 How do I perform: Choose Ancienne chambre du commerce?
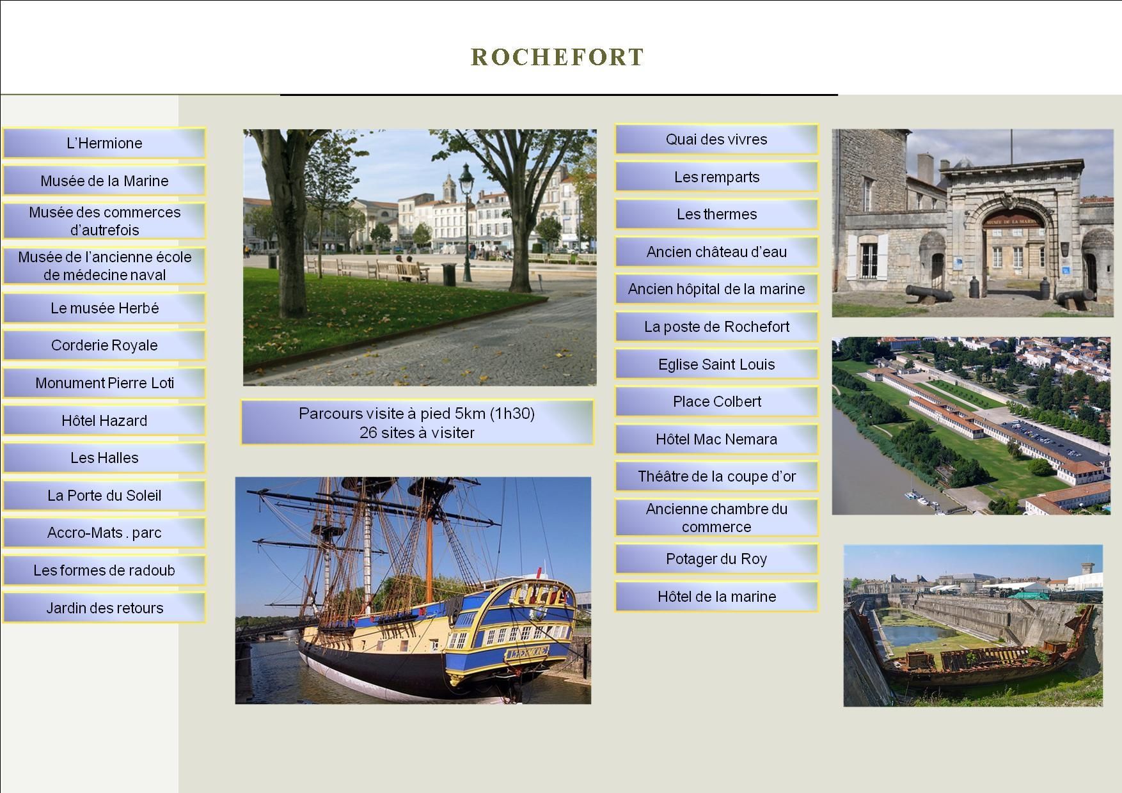716,518
